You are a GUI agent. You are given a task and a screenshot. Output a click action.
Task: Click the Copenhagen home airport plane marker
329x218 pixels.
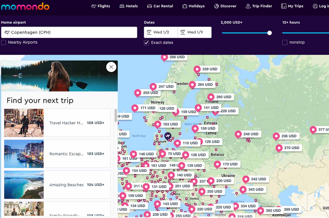pos(168,136)
